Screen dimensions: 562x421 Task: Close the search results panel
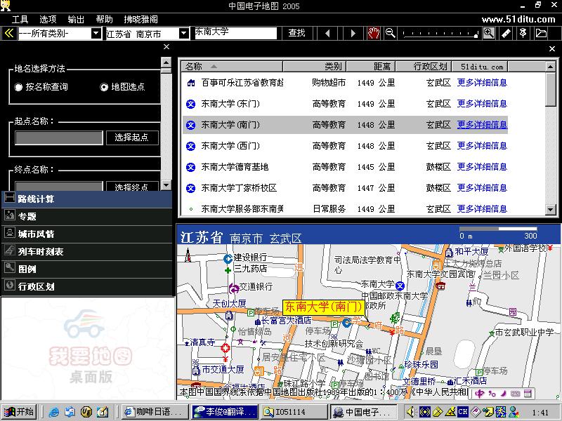click(x=552, y=49)
